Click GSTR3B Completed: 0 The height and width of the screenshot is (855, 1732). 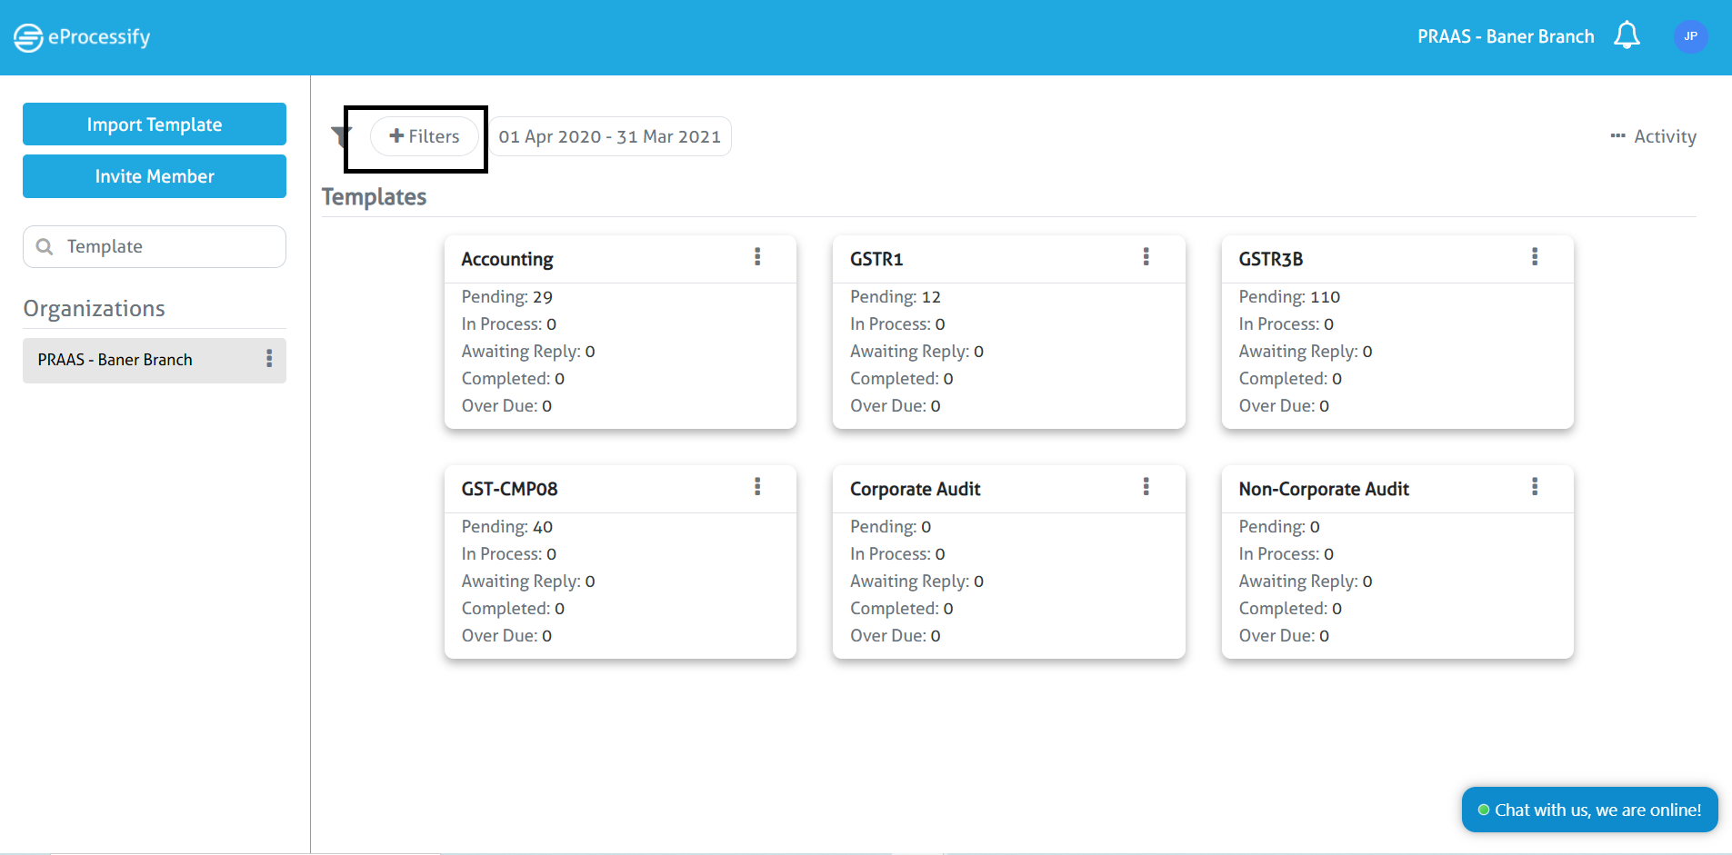point(1290,379)
